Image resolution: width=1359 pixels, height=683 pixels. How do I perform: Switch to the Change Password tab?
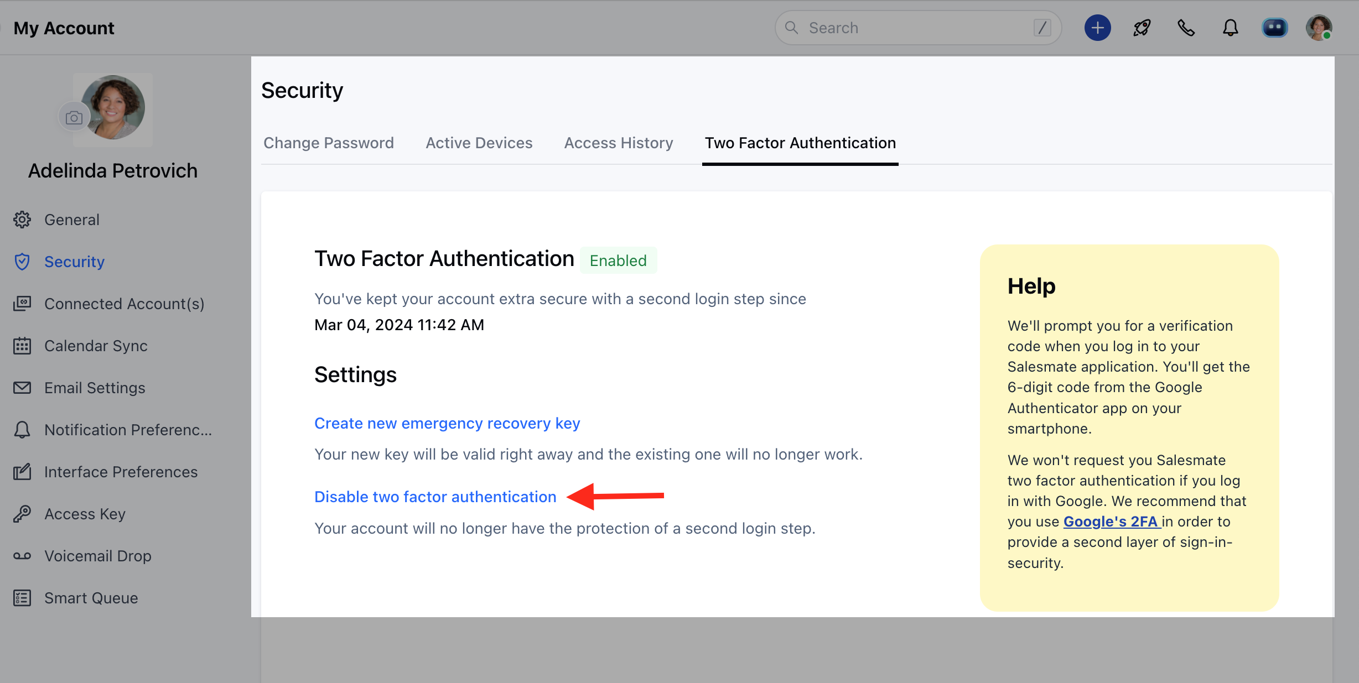[328, 143]
